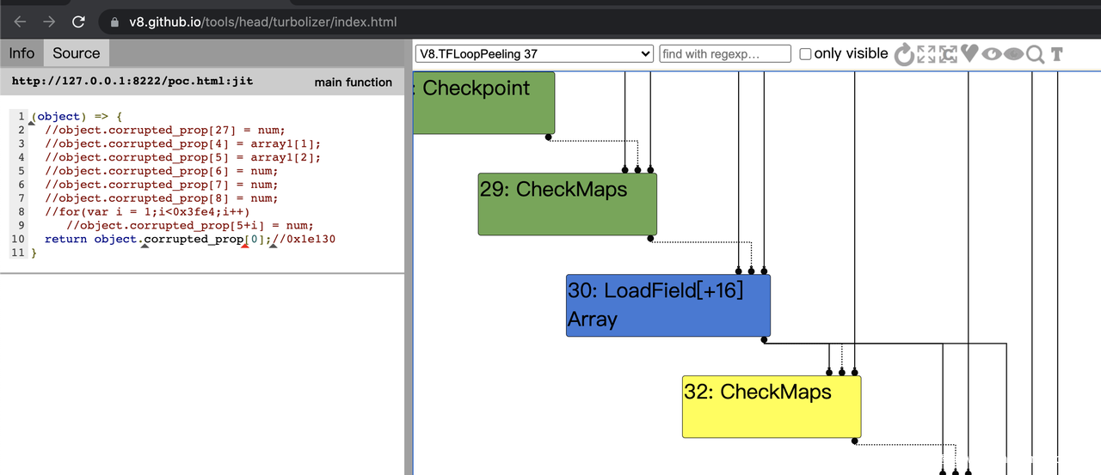
Task: Click the gray marker under line 1
Action: [x=32, y=124]
